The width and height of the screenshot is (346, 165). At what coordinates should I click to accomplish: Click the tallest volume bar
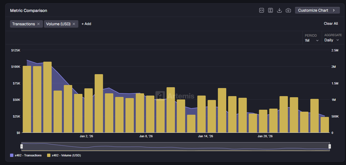click(47, 97)
